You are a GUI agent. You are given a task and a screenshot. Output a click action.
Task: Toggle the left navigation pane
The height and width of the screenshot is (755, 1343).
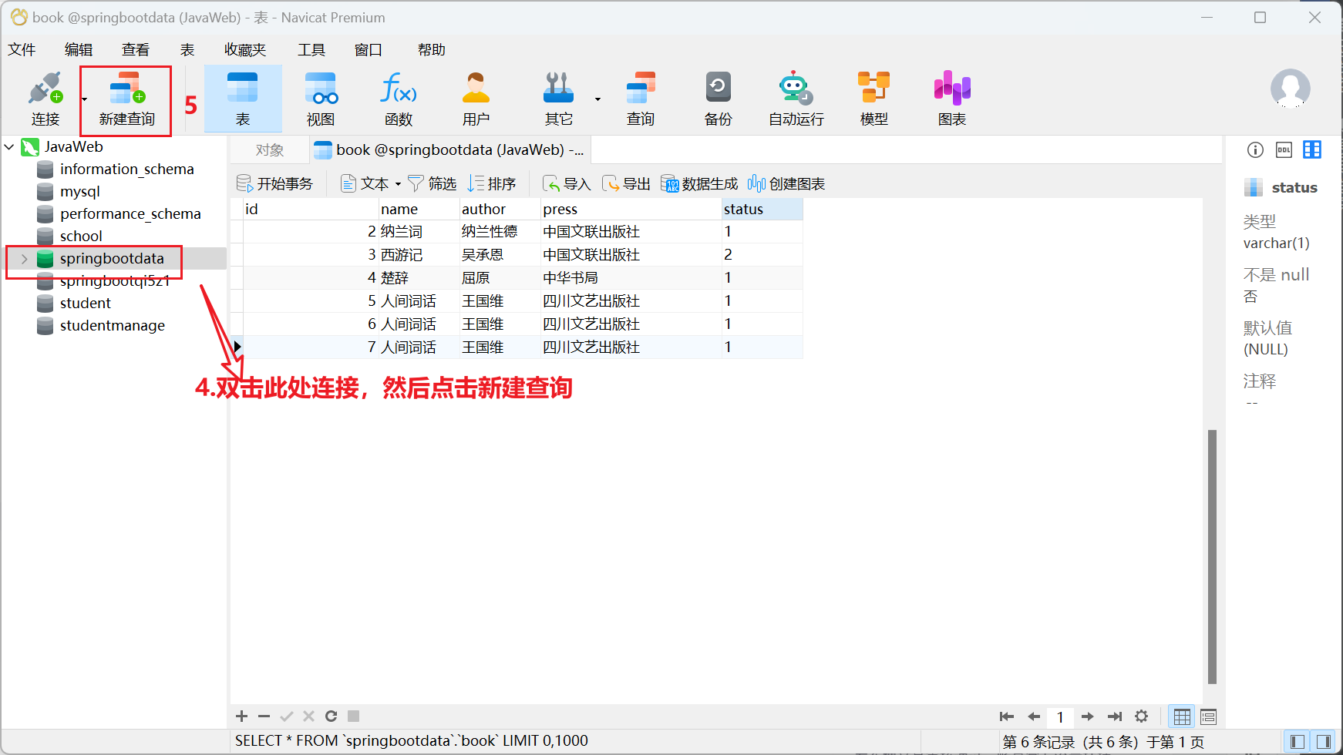pyautogui.click(x=1297, y=742)
